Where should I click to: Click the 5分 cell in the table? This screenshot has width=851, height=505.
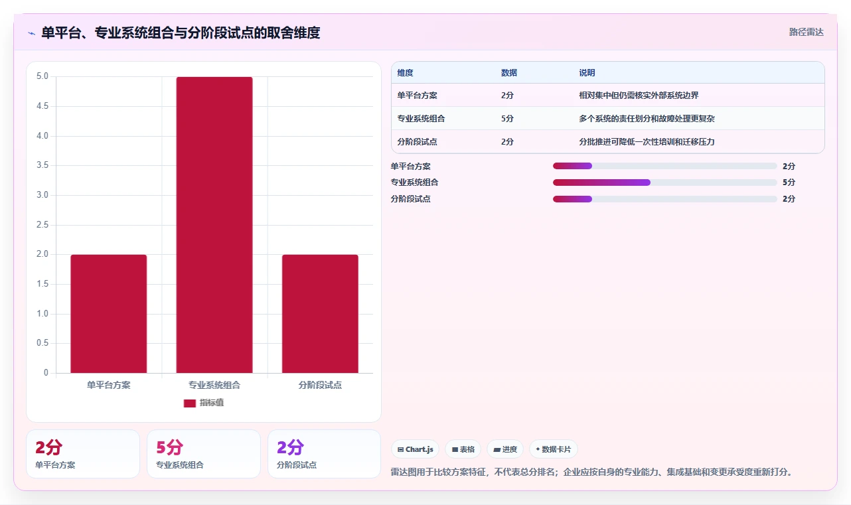(507, 119)
